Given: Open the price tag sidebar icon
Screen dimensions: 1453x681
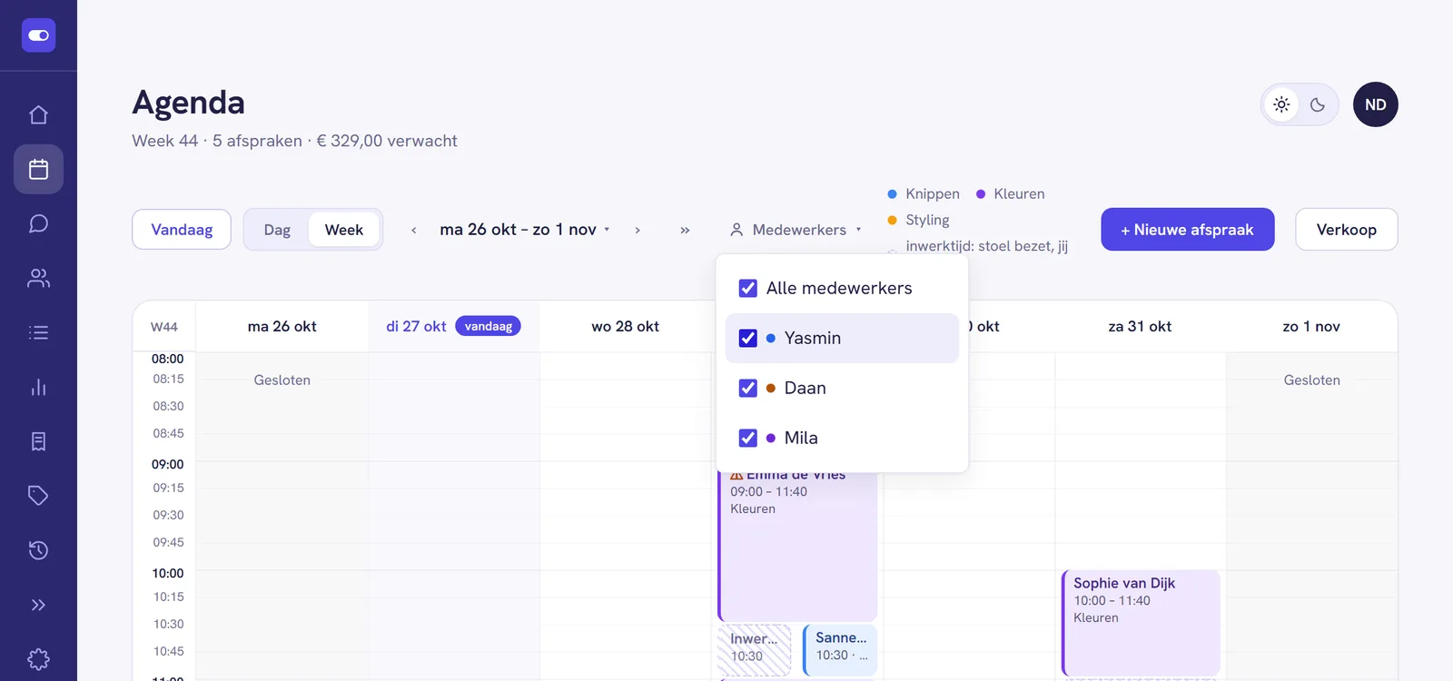Looking at the screenshot, I should coord(38,496).
